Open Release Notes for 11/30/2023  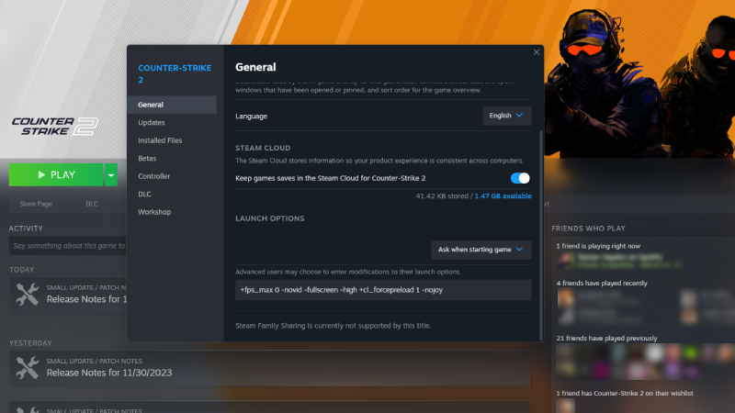[109, 373]
